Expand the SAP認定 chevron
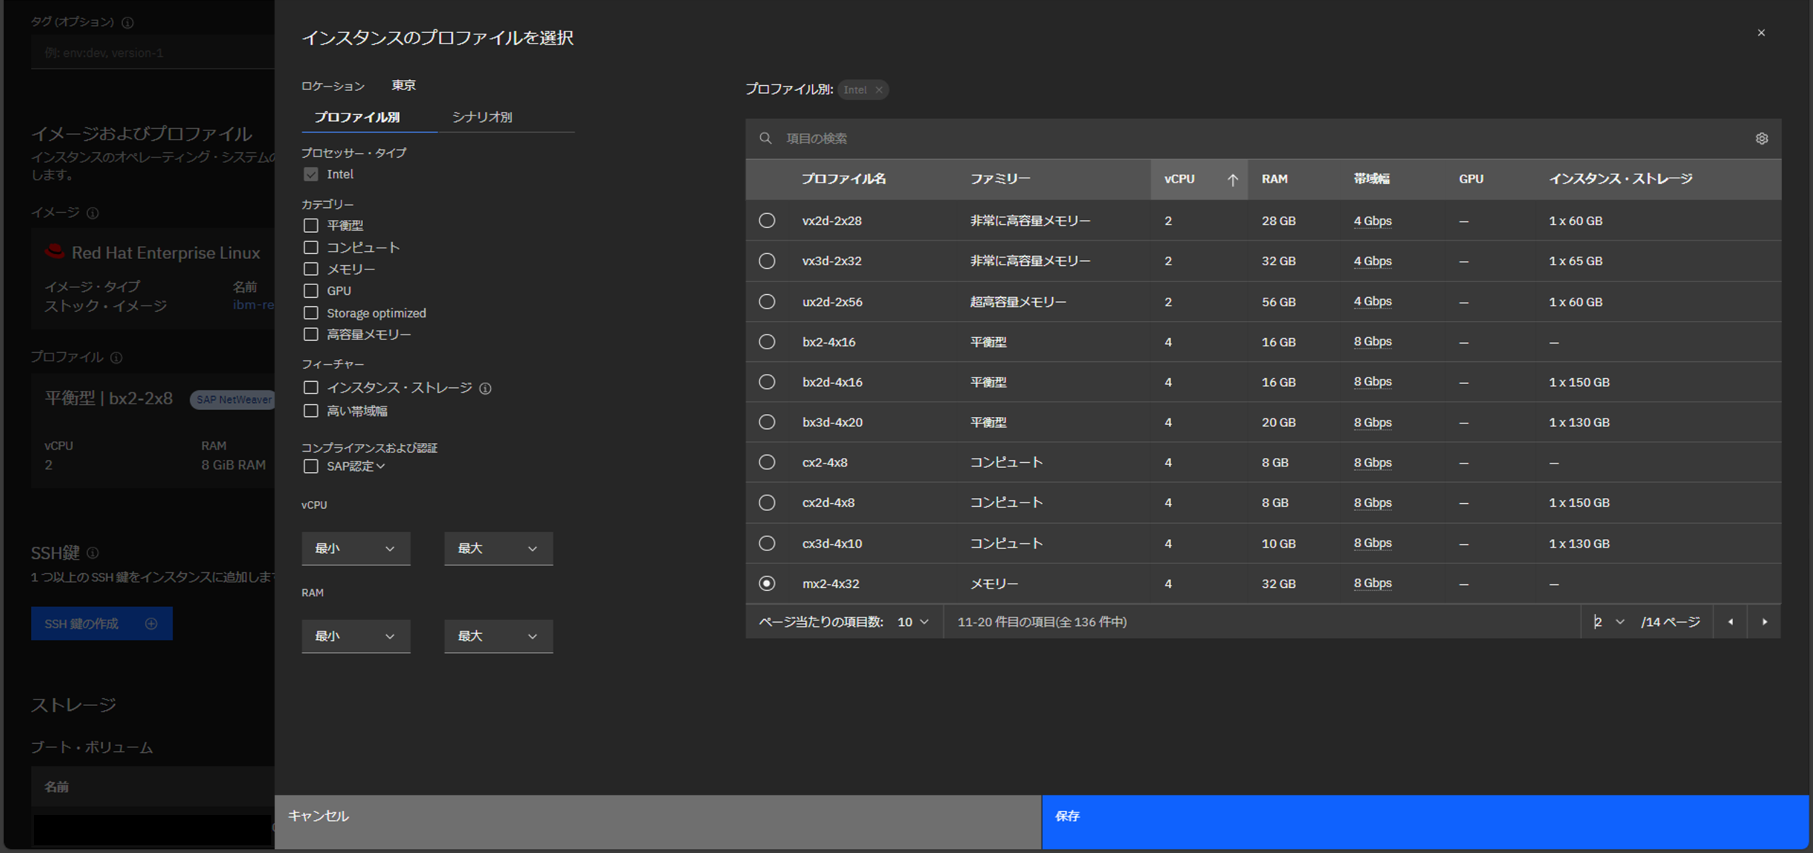Image resolution: width=1813 pixels, height=853 pixels. pos(381,466)
